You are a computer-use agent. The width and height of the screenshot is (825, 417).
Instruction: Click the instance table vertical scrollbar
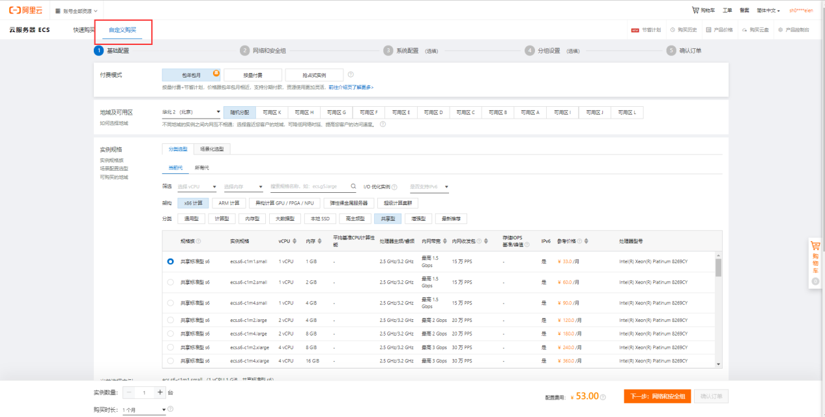tap(719, 268)
